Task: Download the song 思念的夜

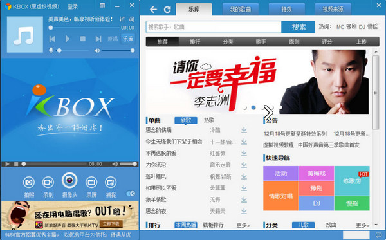Action: [x=244, y=211]
